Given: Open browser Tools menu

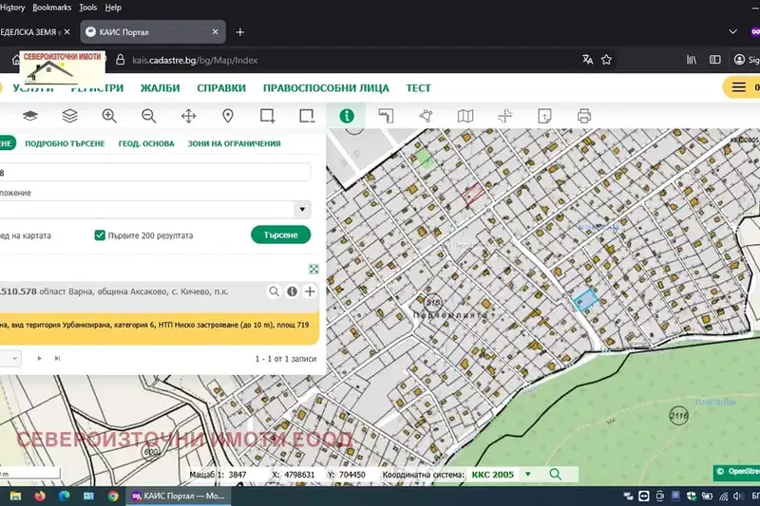Looking at the screenshot, I should click(x=87, y=8).
